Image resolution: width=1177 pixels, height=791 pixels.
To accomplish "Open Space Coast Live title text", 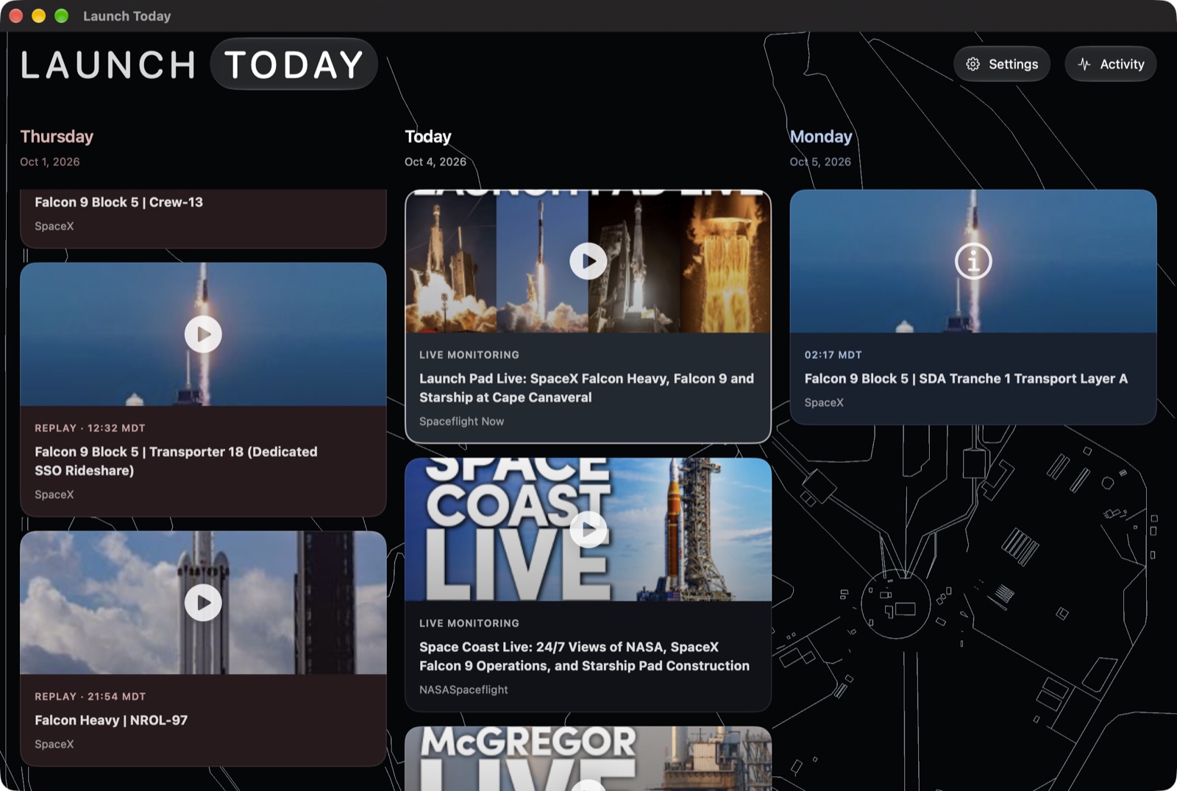I will [x=584, y=656].
